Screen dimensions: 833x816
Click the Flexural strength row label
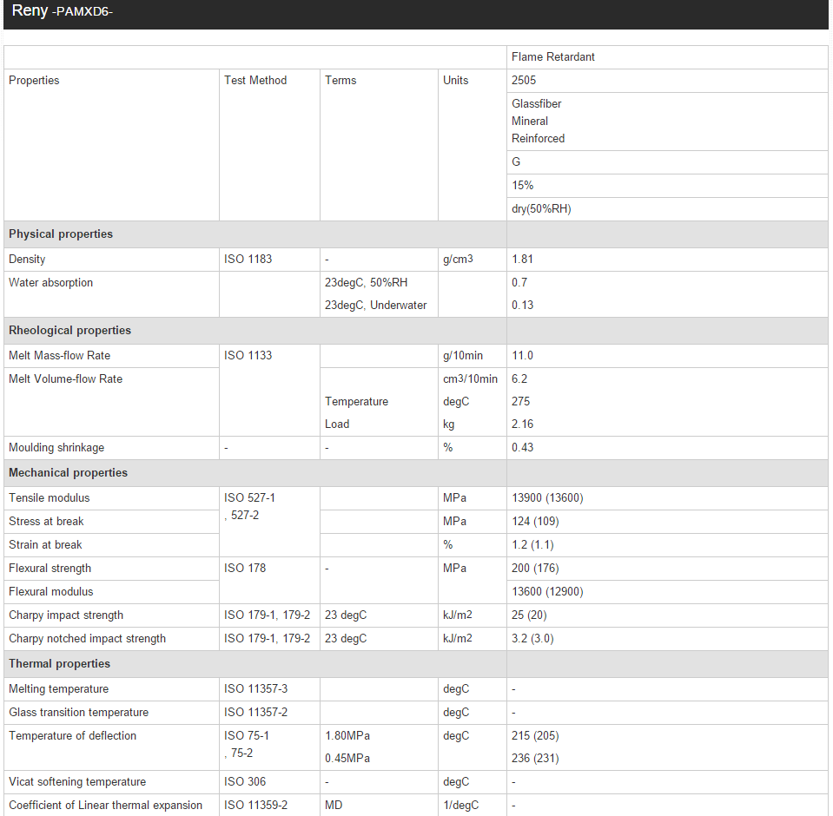pyautogui.click(x=50, y=568)
